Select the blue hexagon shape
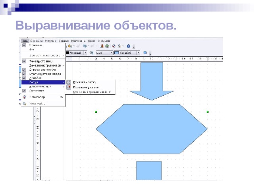 [152, 129]
